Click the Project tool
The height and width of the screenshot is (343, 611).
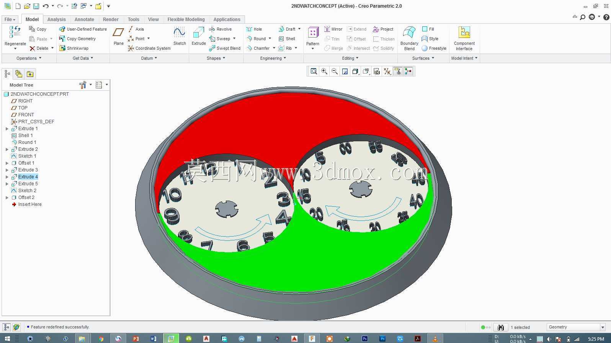(x=383, y=29)
